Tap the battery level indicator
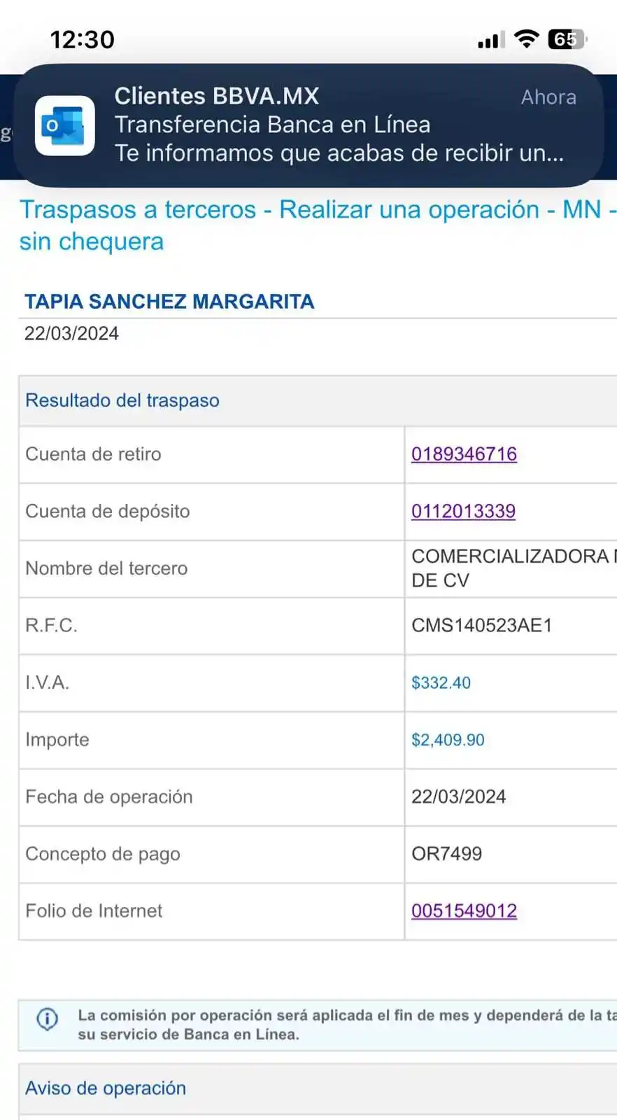Image resolution: width=617 pixels, height=1120 pixels. 567,39
